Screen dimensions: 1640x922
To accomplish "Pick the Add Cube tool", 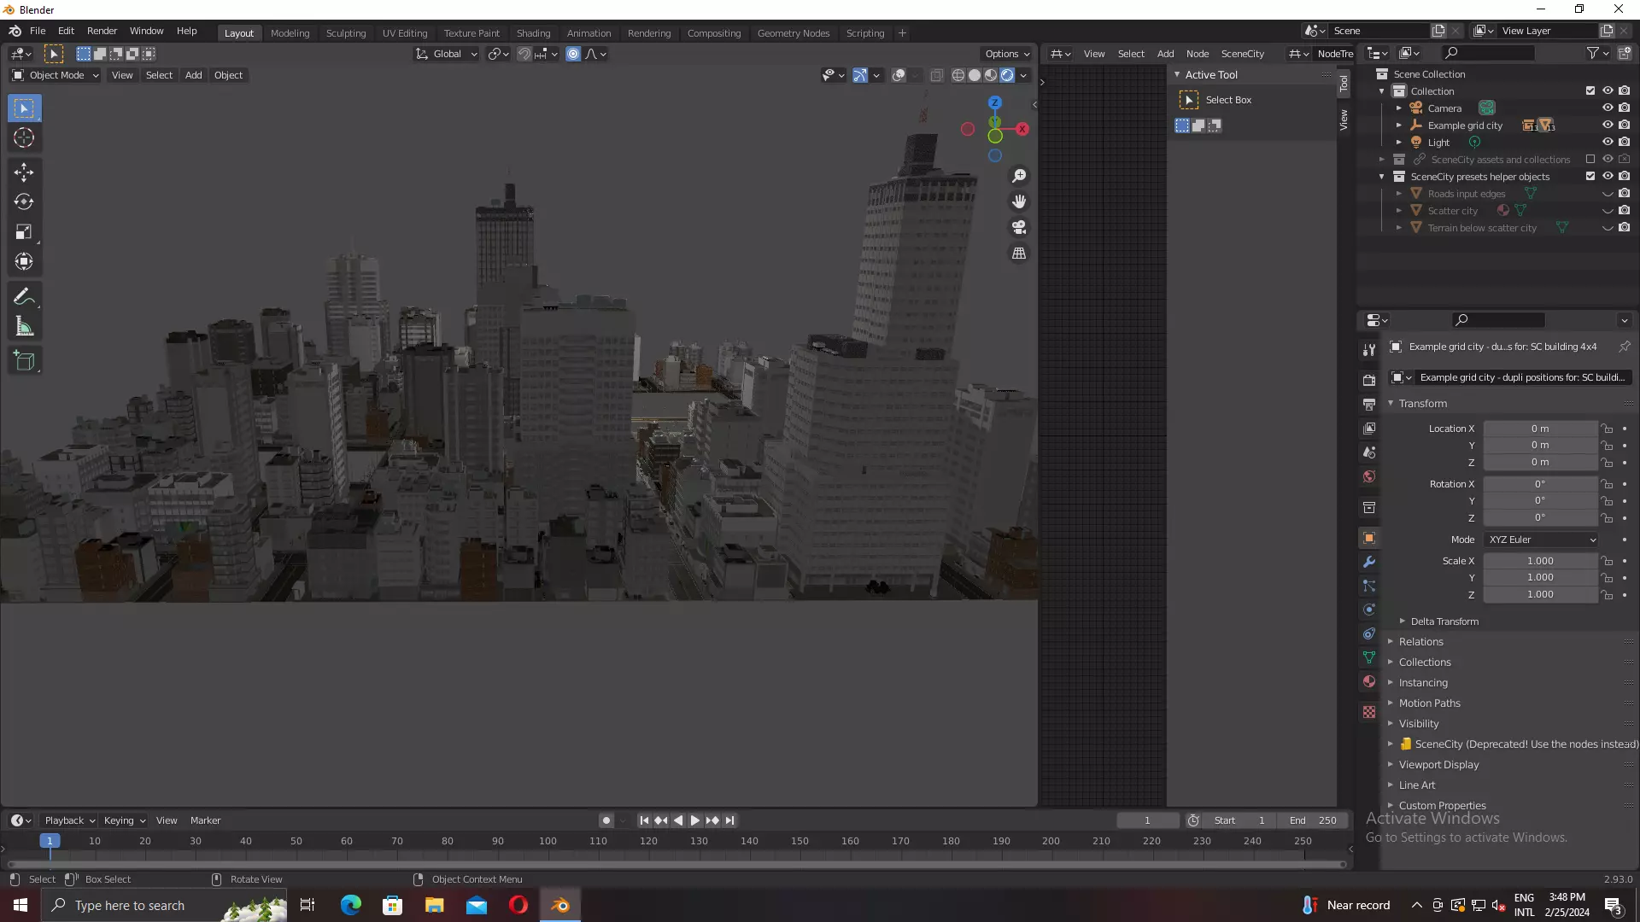I will 24,361.
